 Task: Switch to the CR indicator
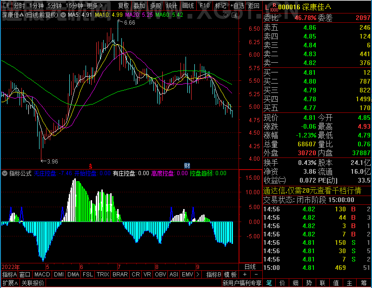pos(136,275)
